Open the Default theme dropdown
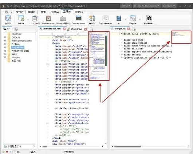This screenshot has width=193, height=154. [x=169, y=6]
